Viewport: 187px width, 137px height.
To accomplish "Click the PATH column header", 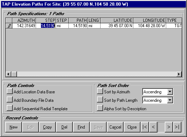I will coord(78,20).
